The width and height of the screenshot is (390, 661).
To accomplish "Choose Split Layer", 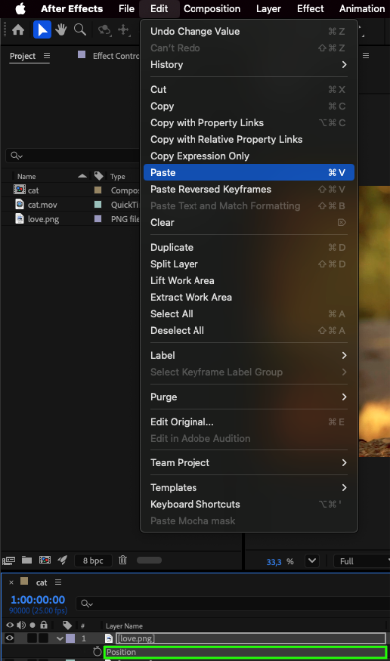I will (249, 264).
